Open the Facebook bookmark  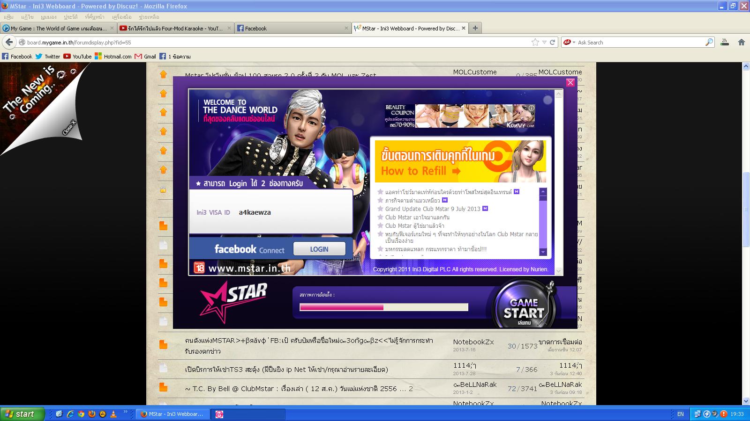[17, 56]
